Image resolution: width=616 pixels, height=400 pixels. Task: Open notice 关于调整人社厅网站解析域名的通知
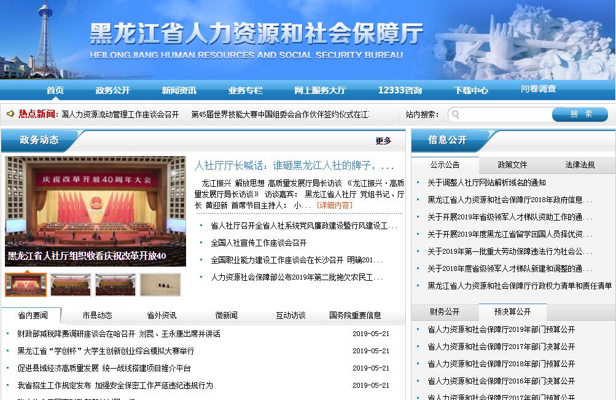pos(487,182)
